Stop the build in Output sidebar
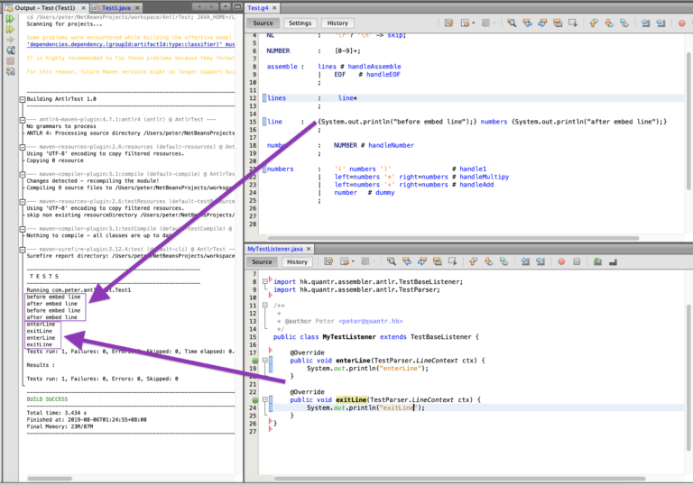The image size is (693, 485). pyautogui.click(x=10, y=61)
